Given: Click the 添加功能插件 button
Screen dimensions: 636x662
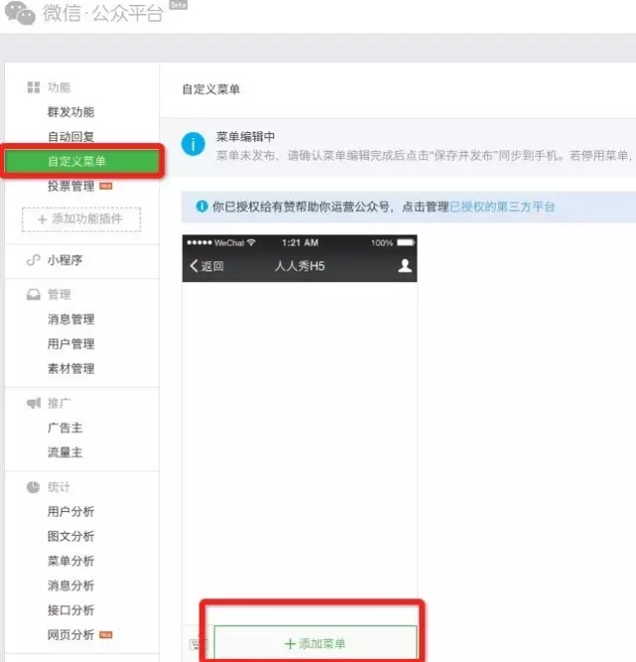Looking at the screenshot, I should 81,219.
